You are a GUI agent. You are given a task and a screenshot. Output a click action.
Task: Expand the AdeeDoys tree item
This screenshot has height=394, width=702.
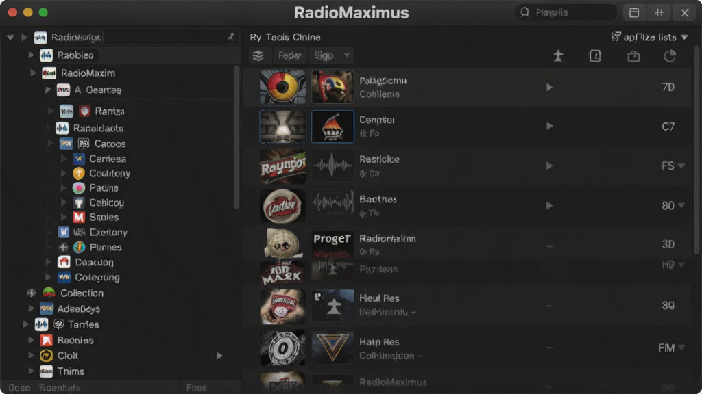31,308
